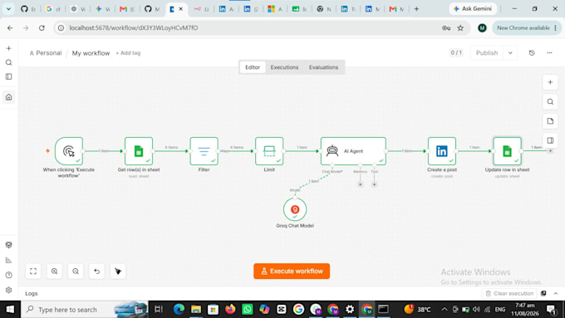This screenshot has width=565, height=318.
Task: Switch to the Evaluations tab
Action: click(323, 67)
